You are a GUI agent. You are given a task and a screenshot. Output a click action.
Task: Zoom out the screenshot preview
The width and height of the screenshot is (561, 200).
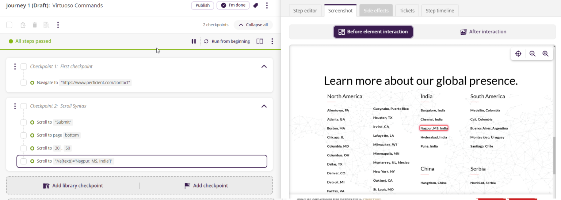pos(532,54)
